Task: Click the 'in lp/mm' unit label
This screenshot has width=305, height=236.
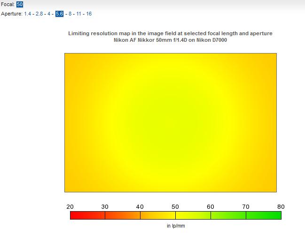Action: pyautogui.click(x=176, y=226)
